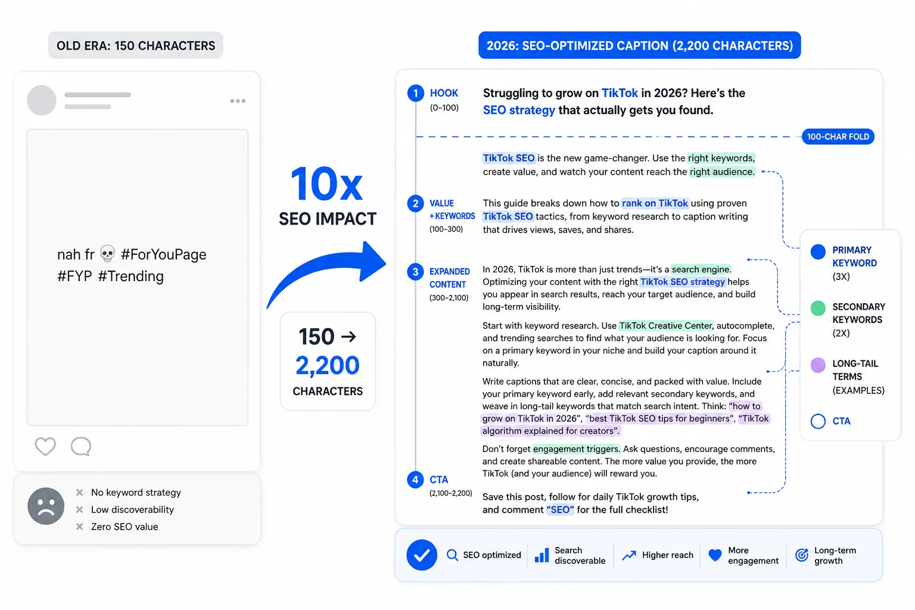Click the blue checkmark circle icon
This screenshot has height=610, width=915.
422,555
